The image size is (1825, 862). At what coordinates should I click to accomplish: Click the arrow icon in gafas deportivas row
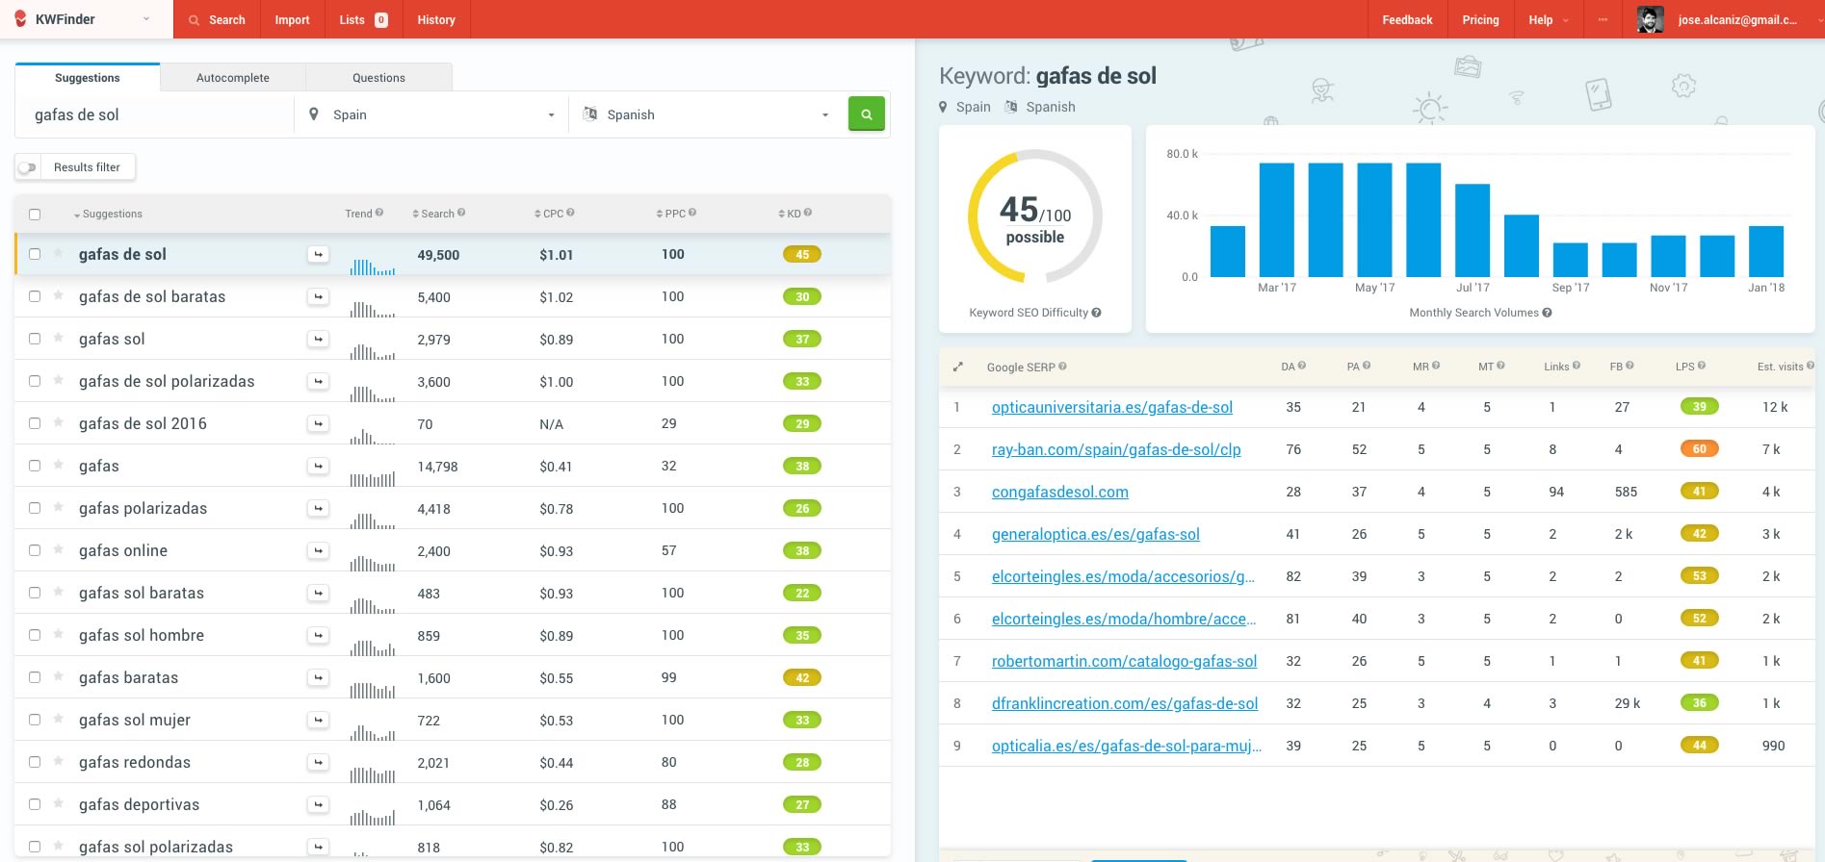tap(318, 804)
